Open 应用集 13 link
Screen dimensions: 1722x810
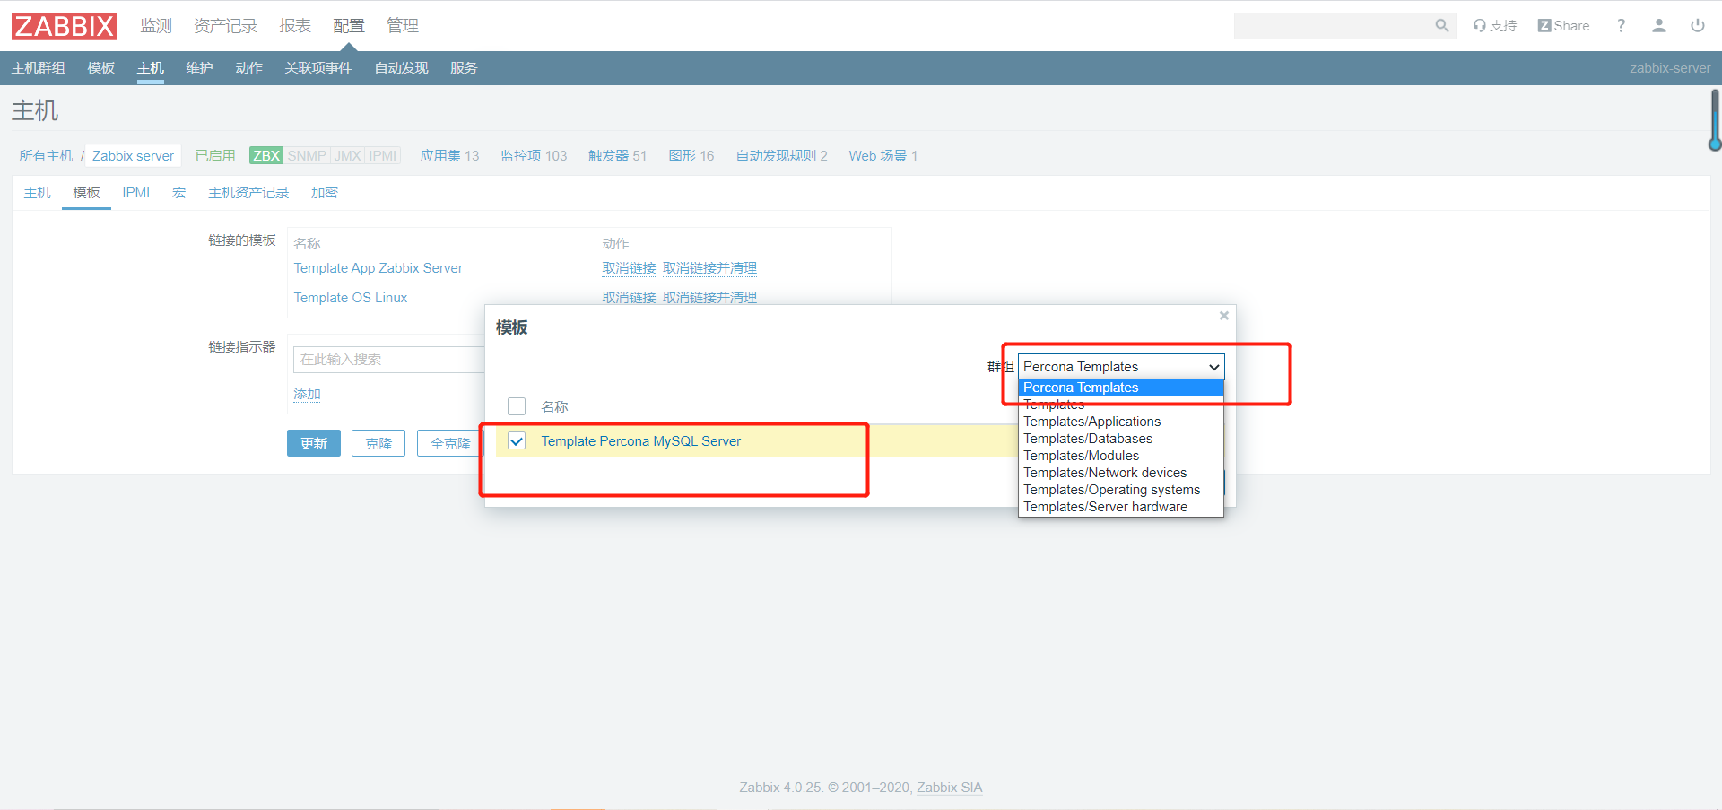click(x=449, y=156)
